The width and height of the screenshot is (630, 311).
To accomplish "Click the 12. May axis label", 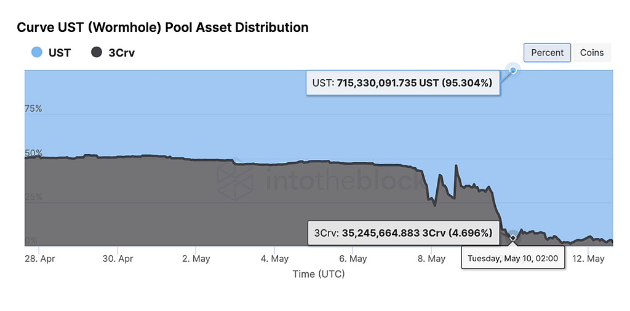I will click(x=588, y=259).
